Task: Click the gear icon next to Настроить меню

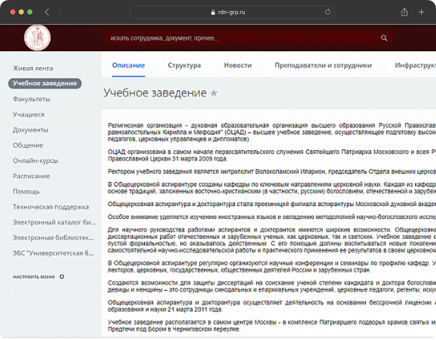Action: pyautogui.click(x=62, y=277)
